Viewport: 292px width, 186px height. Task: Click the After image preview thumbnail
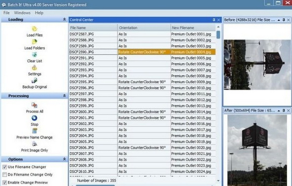[257, 150]
